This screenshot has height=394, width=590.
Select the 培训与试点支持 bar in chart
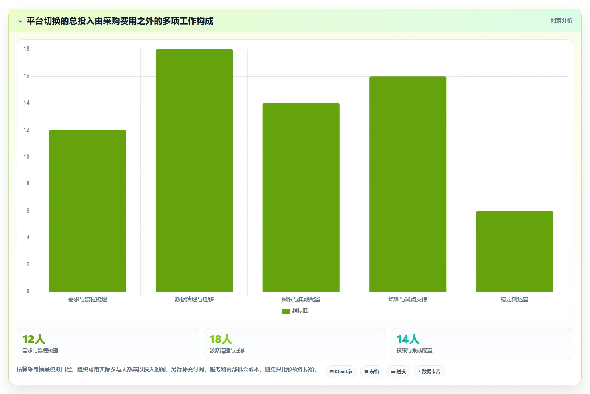coord(407,184)
